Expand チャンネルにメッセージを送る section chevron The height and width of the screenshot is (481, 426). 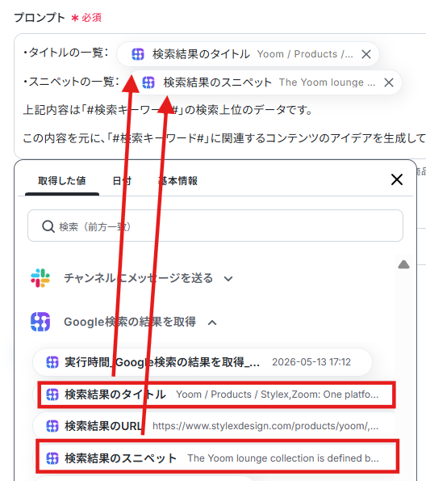pyautogui.click(x=228, y=279)
